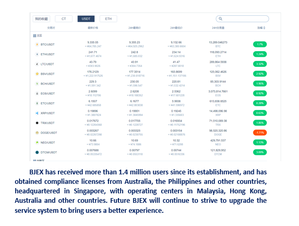This screenshot has width=299, height=226.
Task: Click the 24H最低价 column header
Action: 176,28
